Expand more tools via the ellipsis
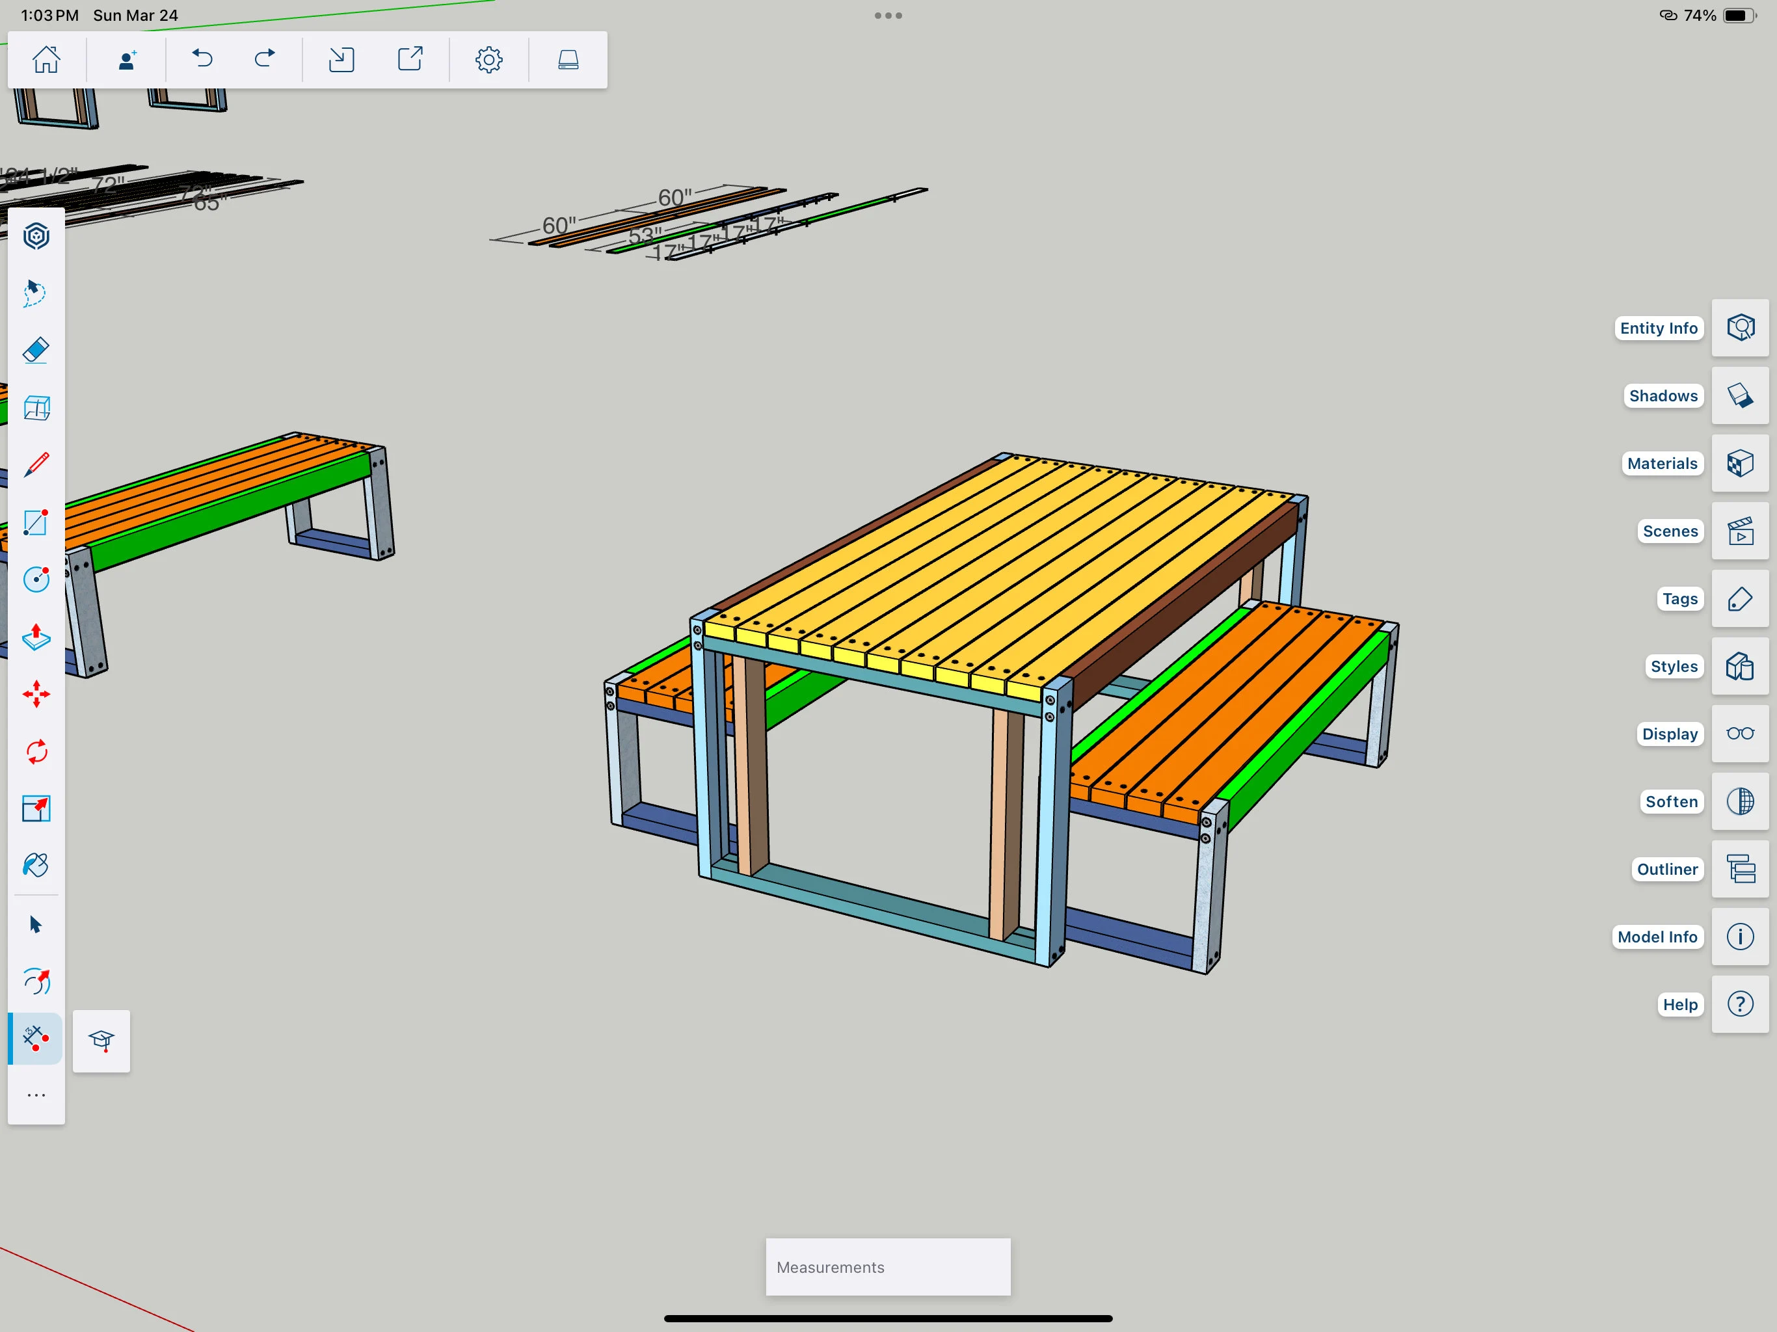Image resolution: width=1777 pixels, height=1332 pixels. [36, 1095]
